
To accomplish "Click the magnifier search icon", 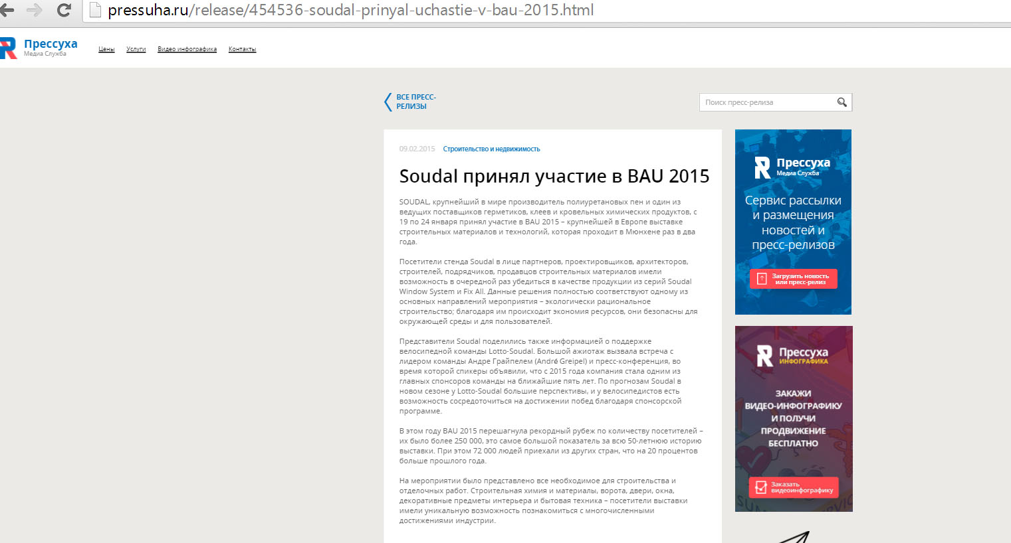I will [x=842, y=102].
